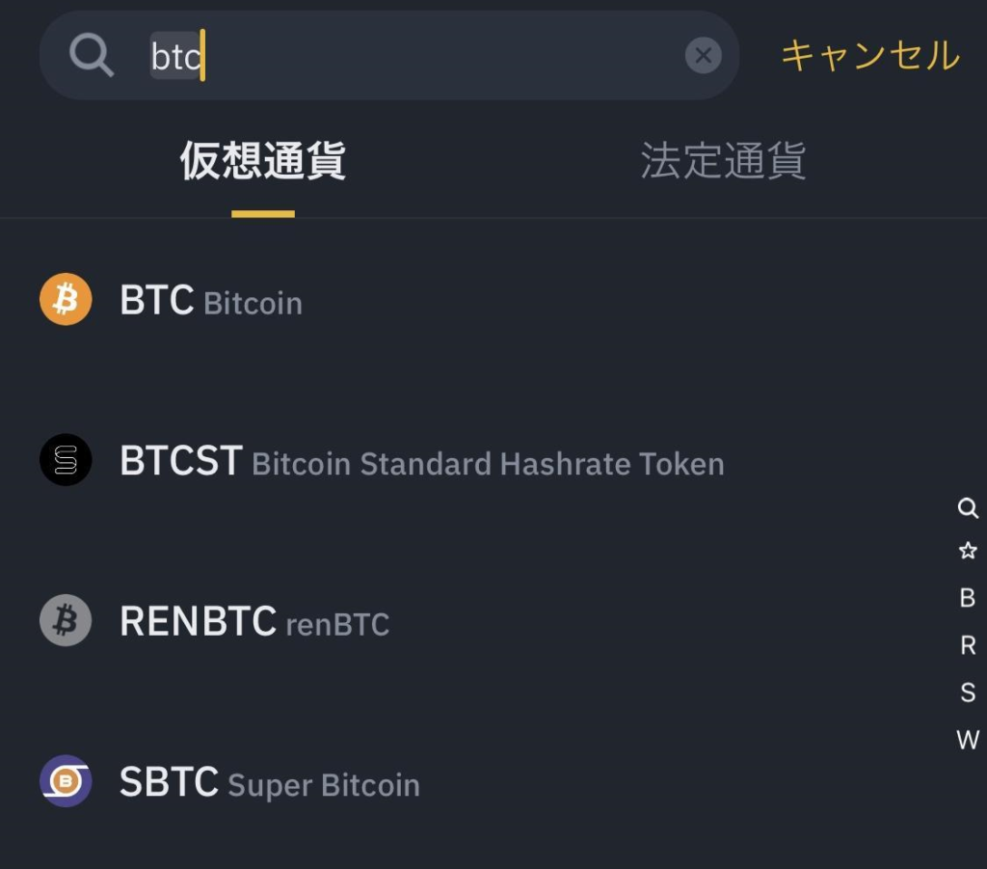This screenshot has width=987, height=869.
Task: Tap the search icon in the alphabet index
Action: 969,508
